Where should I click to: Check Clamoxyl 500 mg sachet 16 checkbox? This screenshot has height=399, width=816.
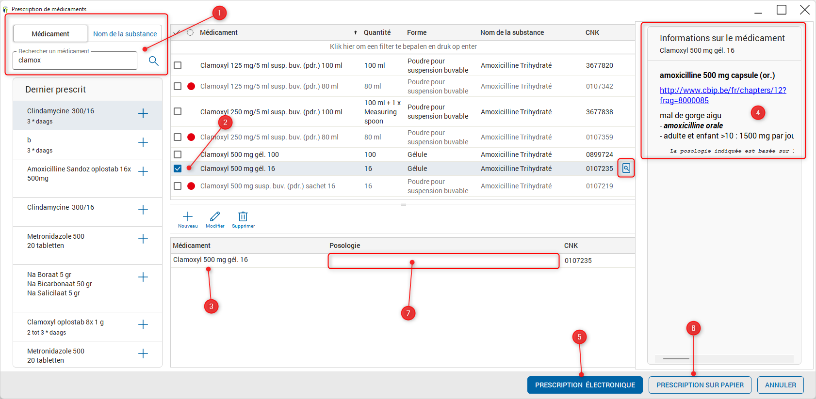click(x=178, y=186)
